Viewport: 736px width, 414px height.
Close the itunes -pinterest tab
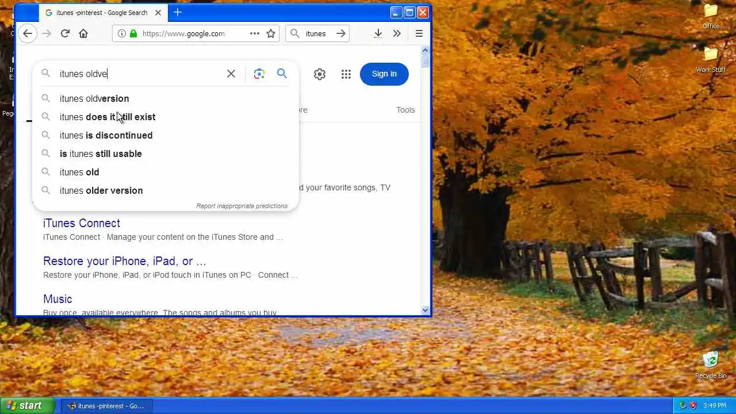click(x=158, y=12)
